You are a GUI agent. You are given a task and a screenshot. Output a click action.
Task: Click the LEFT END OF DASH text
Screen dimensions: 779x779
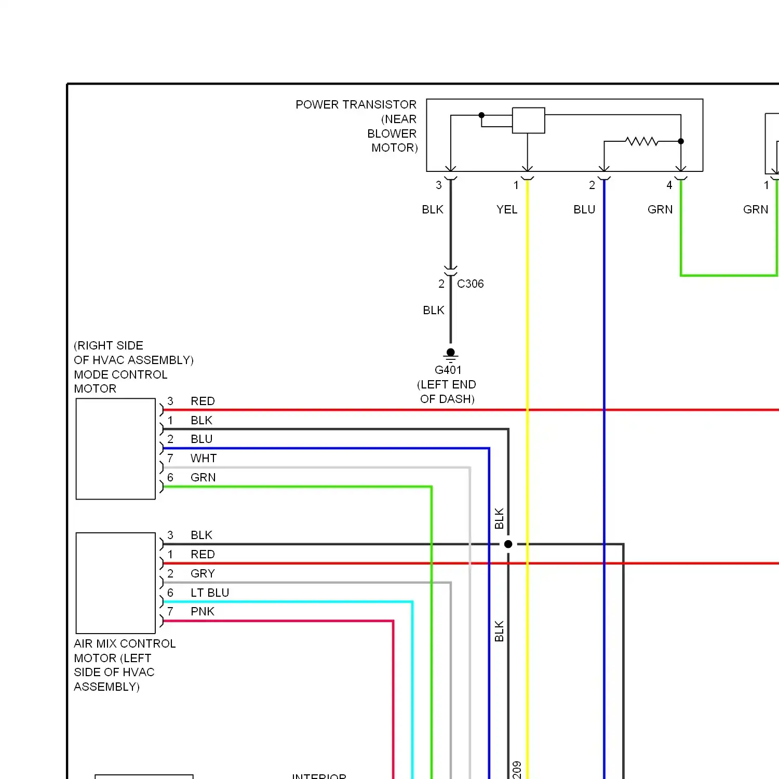447,392
